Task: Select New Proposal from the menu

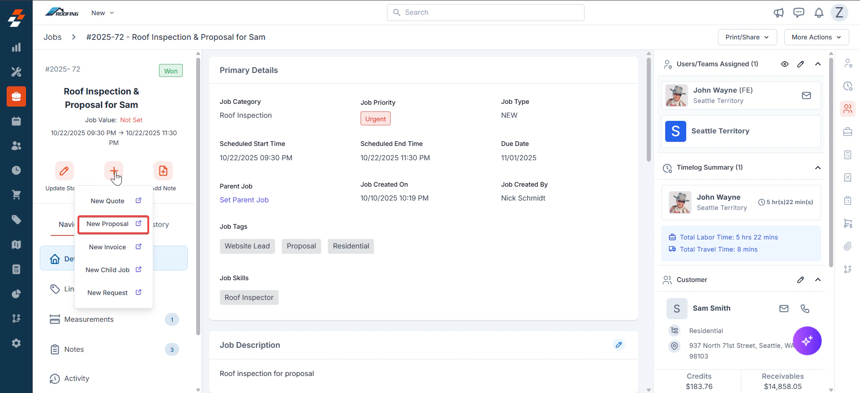Action: pos(113,224)
